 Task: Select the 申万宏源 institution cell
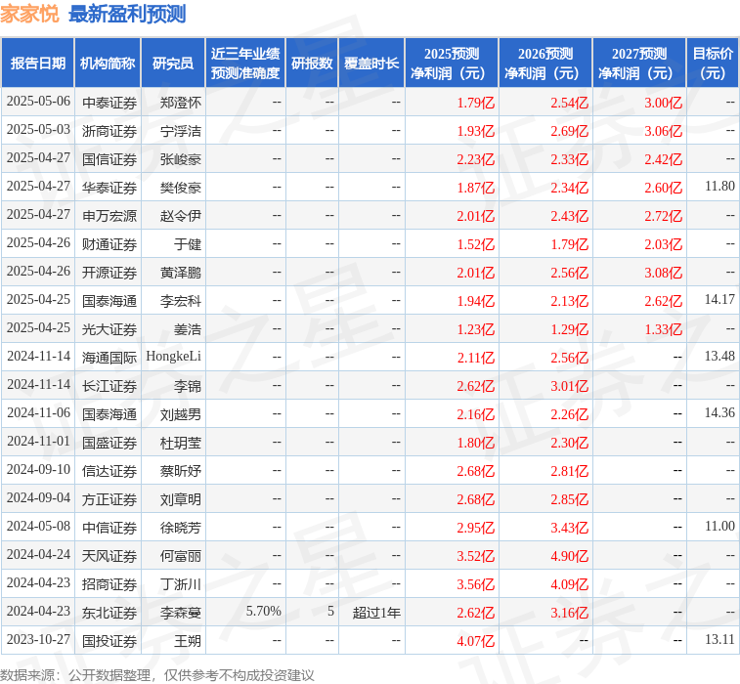(109, 216)
